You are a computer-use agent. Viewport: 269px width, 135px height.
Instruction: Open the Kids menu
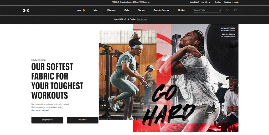click(x=127, y=10)
